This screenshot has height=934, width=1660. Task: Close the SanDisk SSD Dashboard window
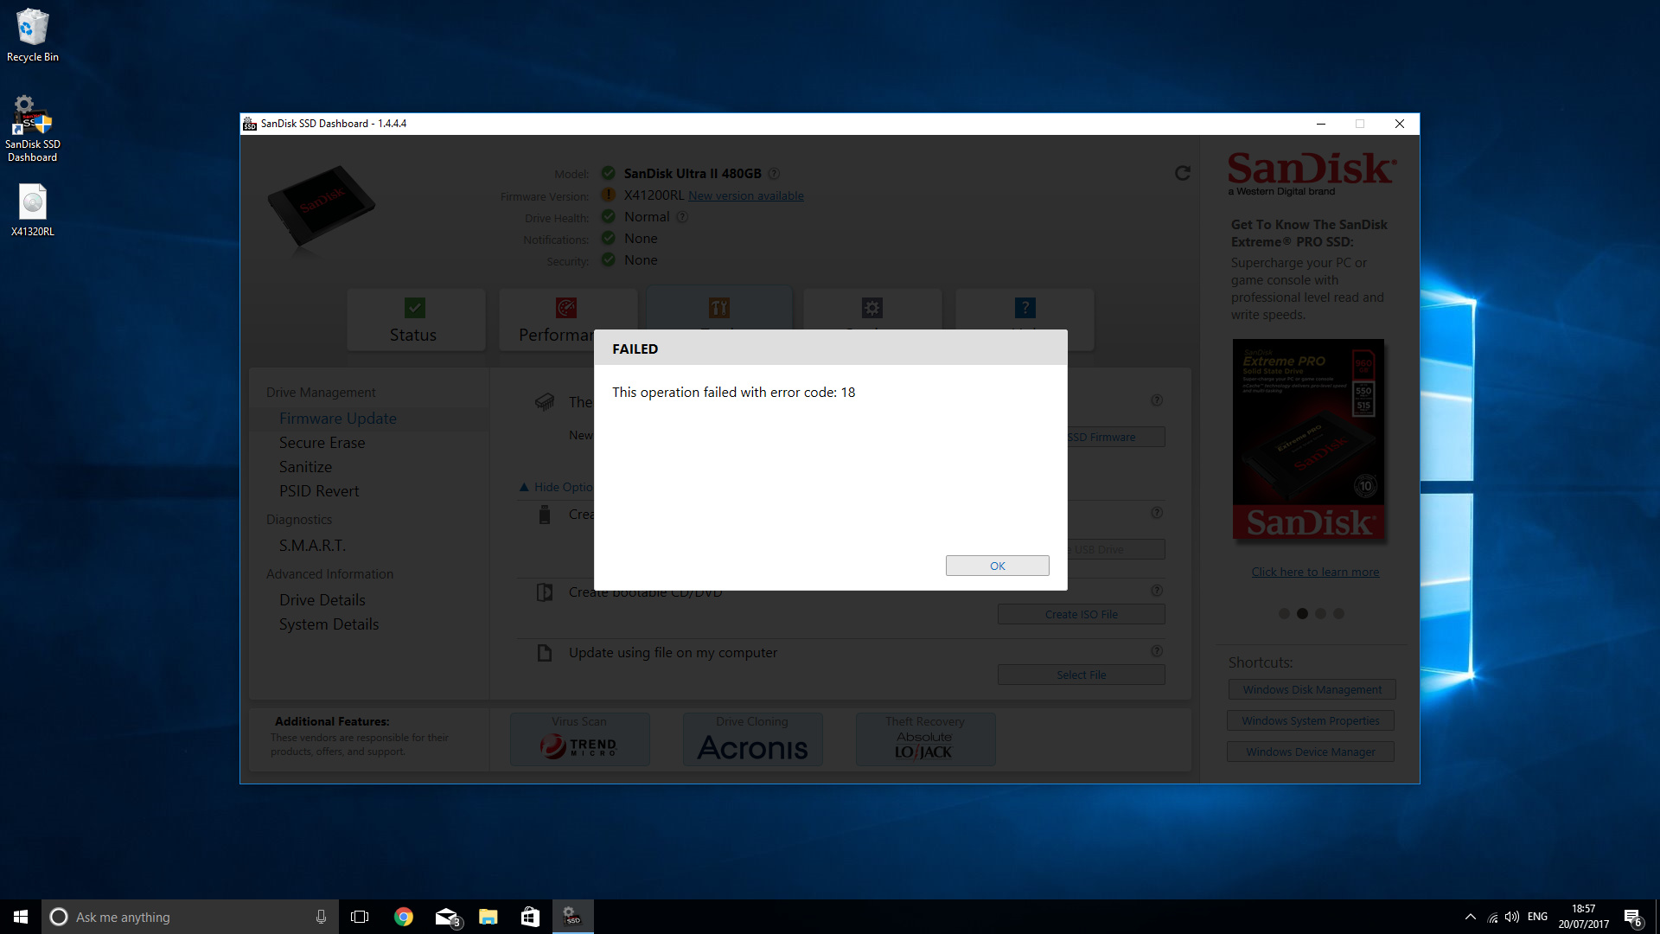coord(1399,124)
